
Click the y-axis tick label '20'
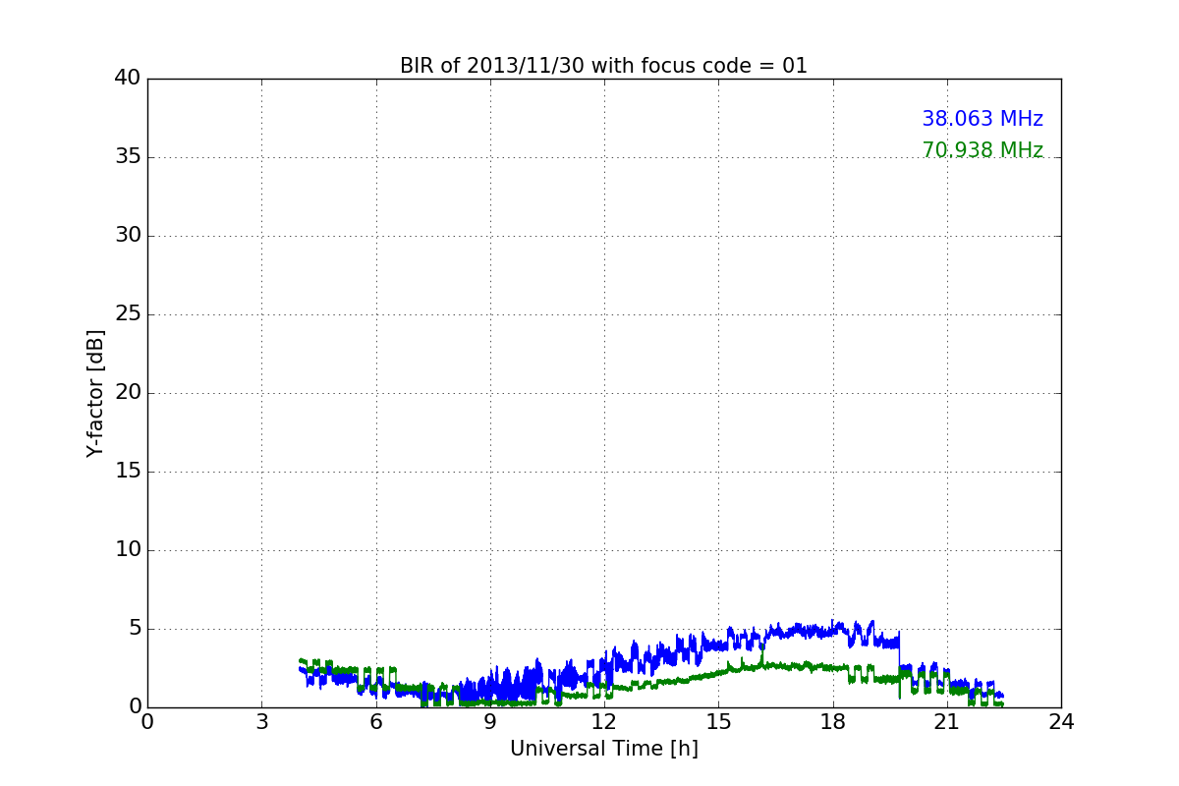pyautogui.click(x=128, y=393)
